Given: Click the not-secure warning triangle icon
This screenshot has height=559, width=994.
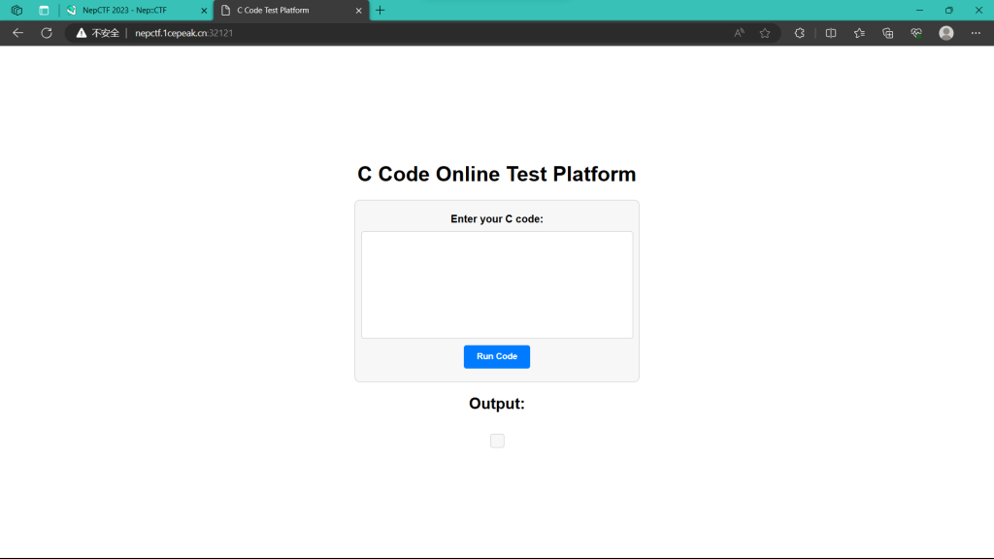Looking at the screenshot, I should (x=82, y=33).
